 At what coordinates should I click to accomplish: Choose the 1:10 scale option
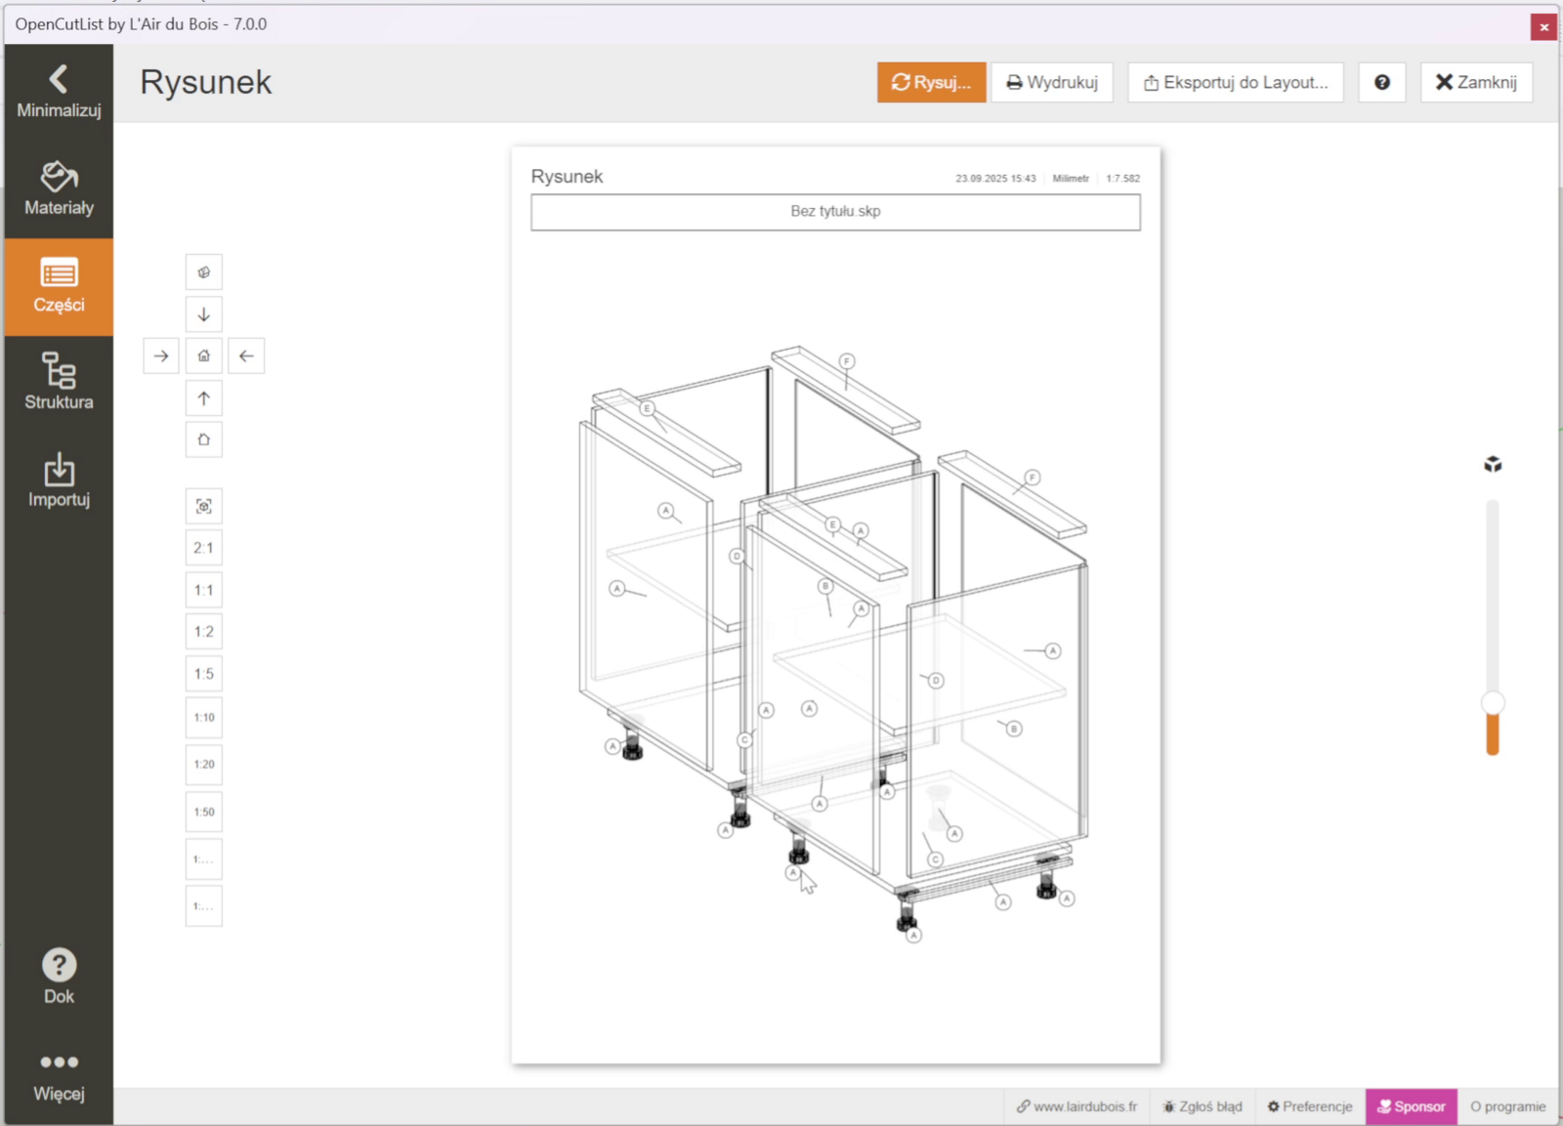(203, 718)
